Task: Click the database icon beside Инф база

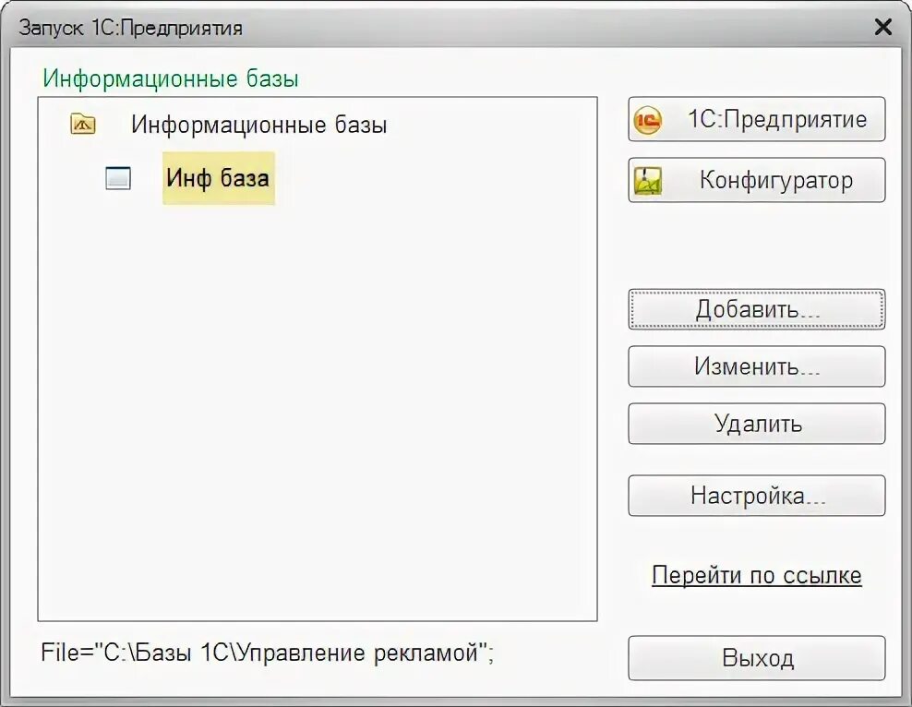Action: pos(118,178)
